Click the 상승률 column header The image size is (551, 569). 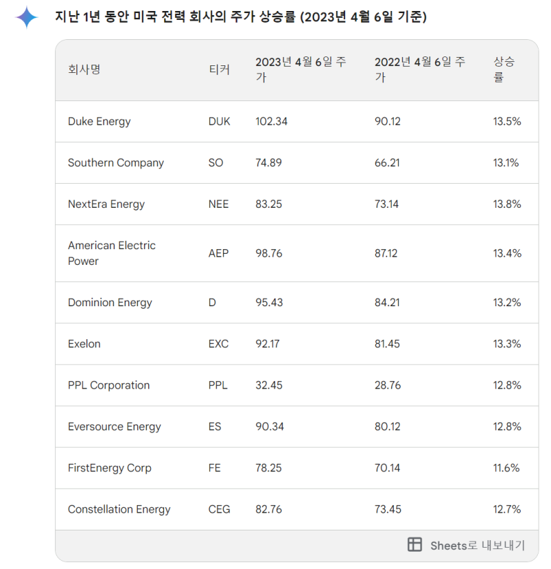pyautogui.click(x=504, y=69)
